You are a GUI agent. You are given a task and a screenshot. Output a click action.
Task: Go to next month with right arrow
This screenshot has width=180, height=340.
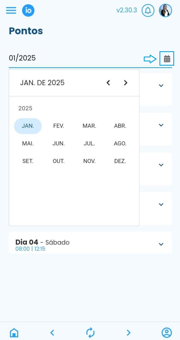pos(125,83)
